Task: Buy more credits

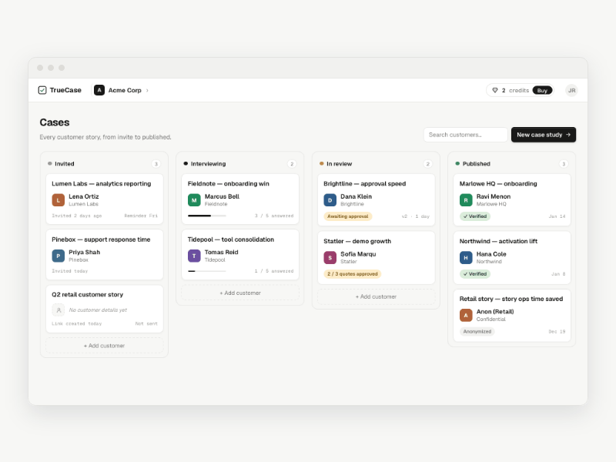Action: [x=542, y=90]
